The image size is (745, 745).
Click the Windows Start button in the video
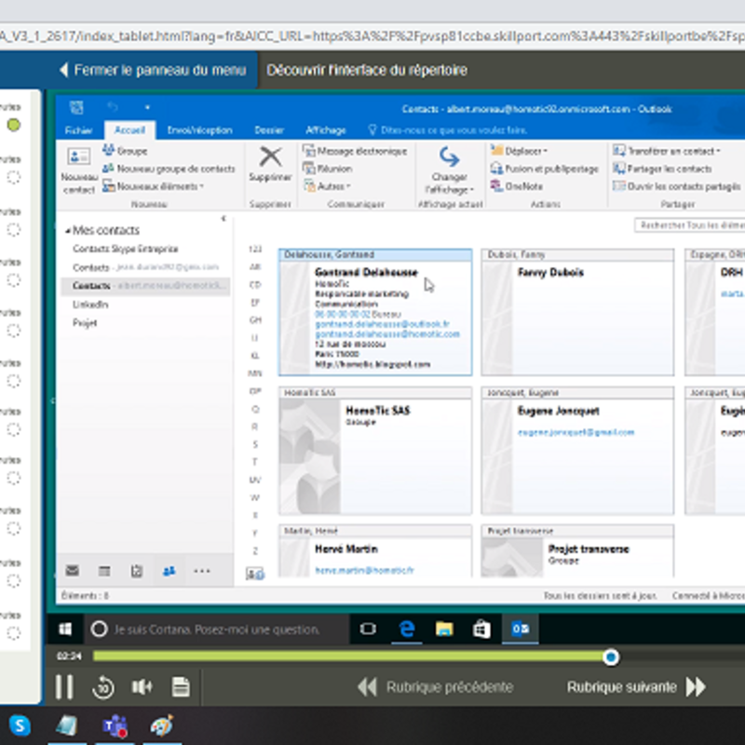tap(65, 630)
